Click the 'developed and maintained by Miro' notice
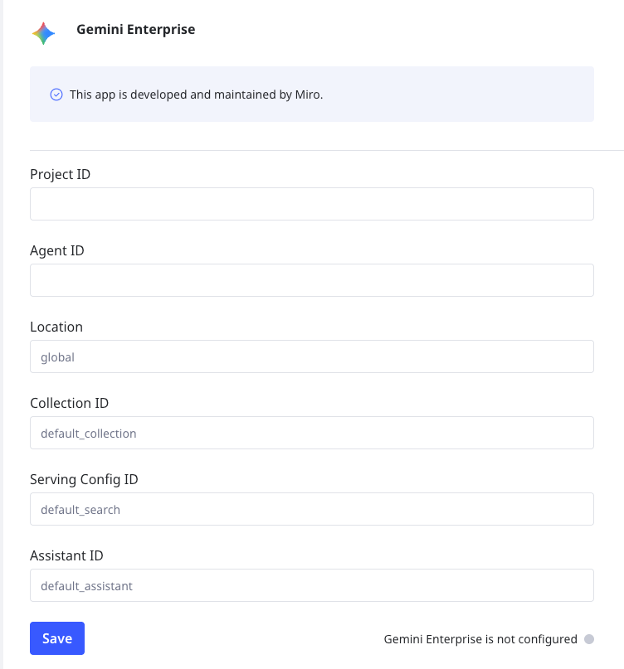The width and height of the screenshot is (624, 669). [x=196, y=95]
